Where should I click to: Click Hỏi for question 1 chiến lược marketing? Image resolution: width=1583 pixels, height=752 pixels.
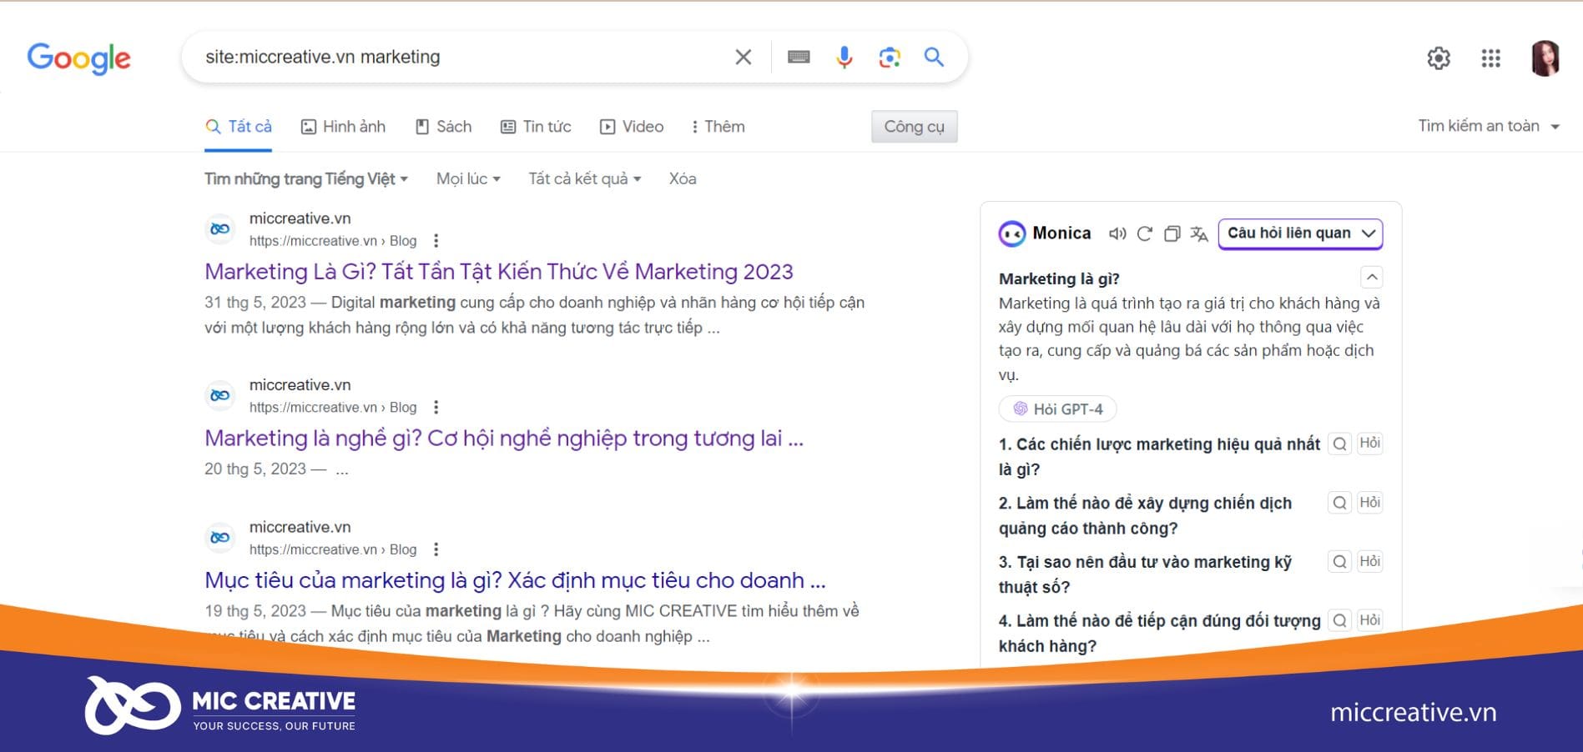(1369, 444)
